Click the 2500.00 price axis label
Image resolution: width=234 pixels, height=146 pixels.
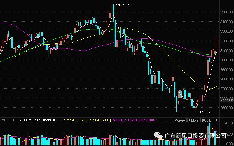(x=227, y=108)
